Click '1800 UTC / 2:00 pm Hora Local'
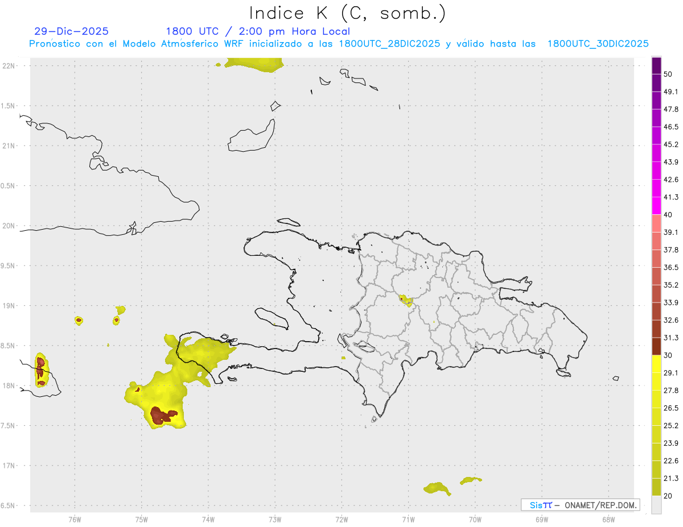The image size is (683, 527). tap(258, 31)
